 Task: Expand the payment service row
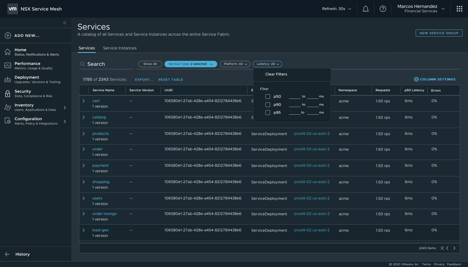[84, 166]
